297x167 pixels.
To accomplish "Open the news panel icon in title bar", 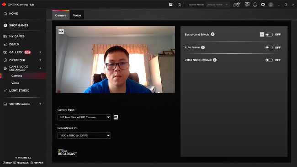I will 171,5.
